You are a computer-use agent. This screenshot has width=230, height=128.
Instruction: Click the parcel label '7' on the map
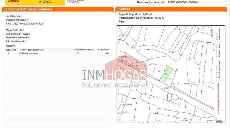tap(177, 70)
